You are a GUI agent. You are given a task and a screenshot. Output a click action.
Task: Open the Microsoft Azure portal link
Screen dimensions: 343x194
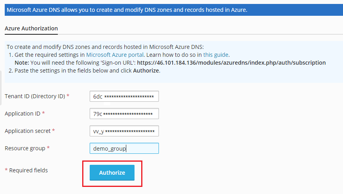pos(115,55)
